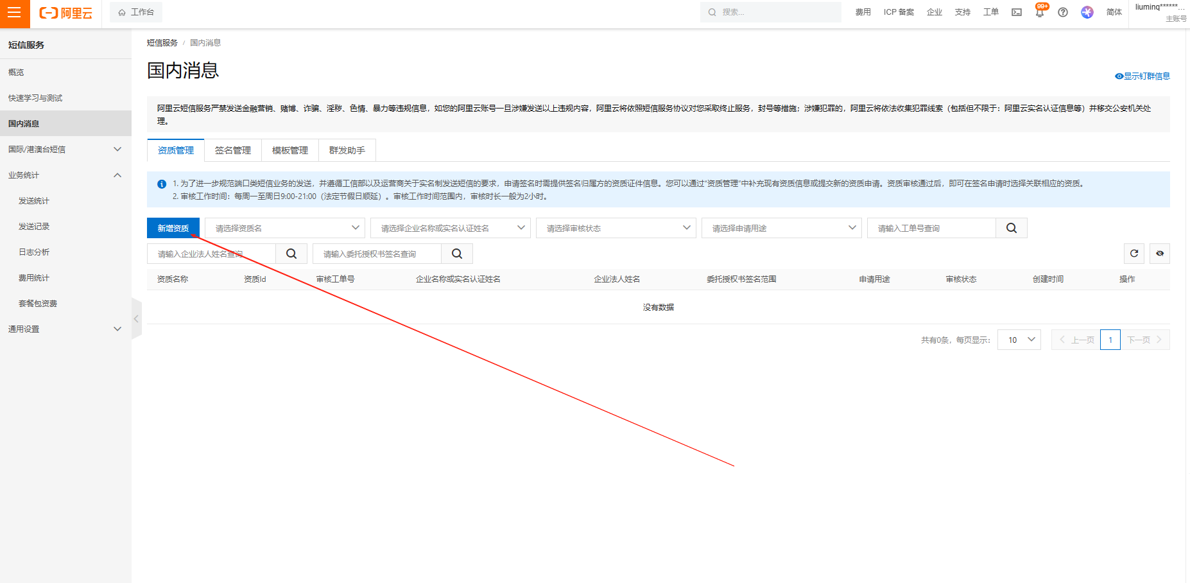Click the refresh table icon

[x=1134, y=254]
